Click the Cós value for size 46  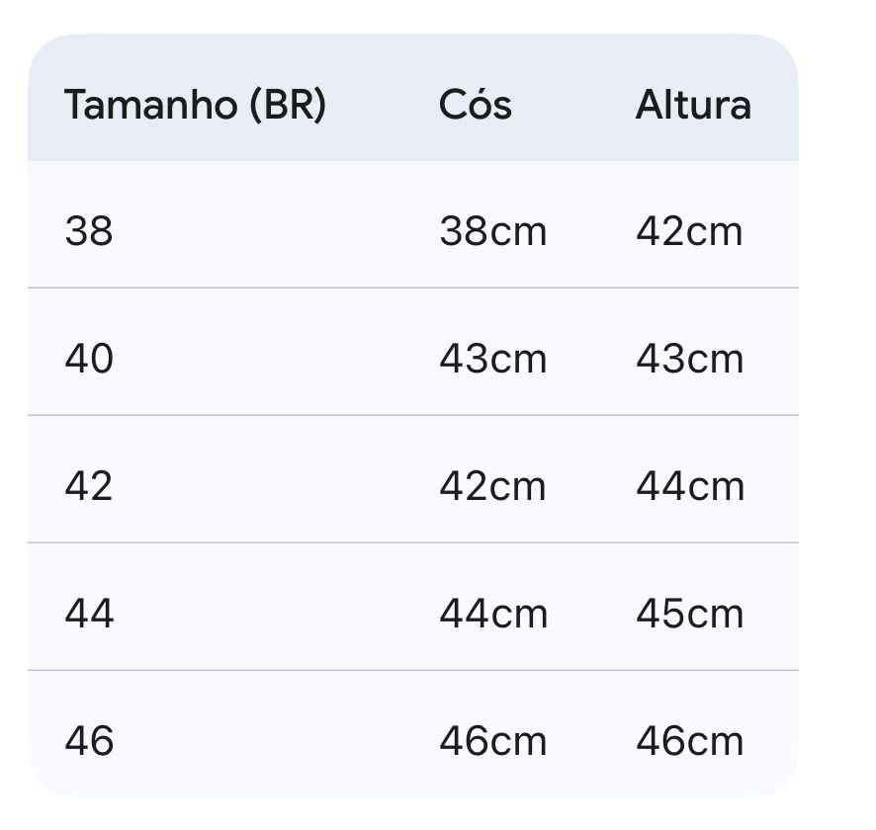click(492, 741)
